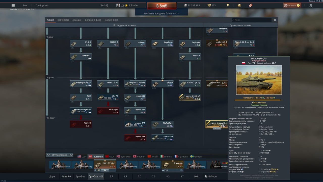
Task: Select the locked TAM 2C card
Action: [81, 124]
